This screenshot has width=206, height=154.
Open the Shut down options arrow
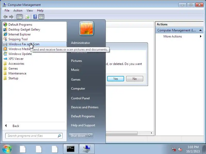click(x=90, y=136)
